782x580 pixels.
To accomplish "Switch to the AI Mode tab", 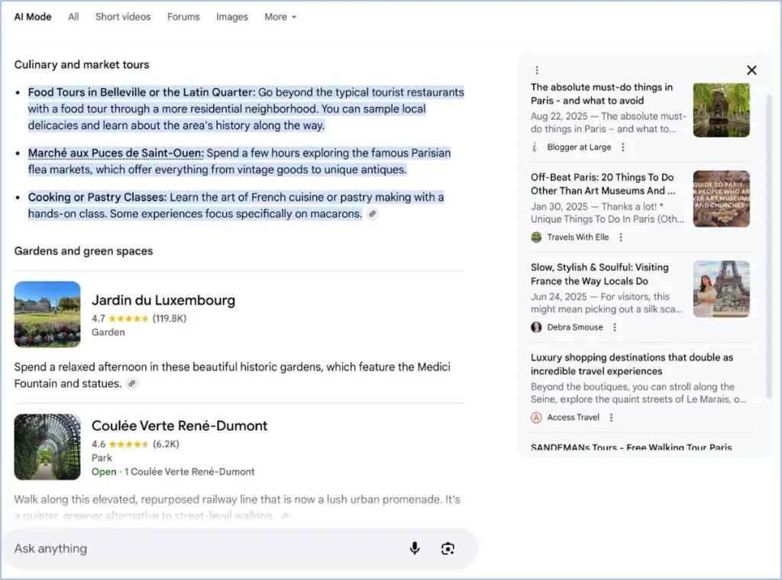I will 32,17.
